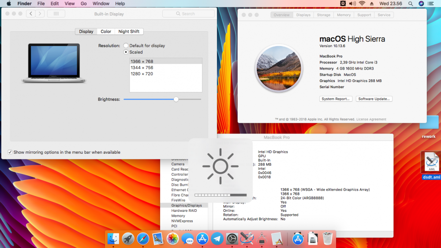Select the Display tab

(86, 31)
